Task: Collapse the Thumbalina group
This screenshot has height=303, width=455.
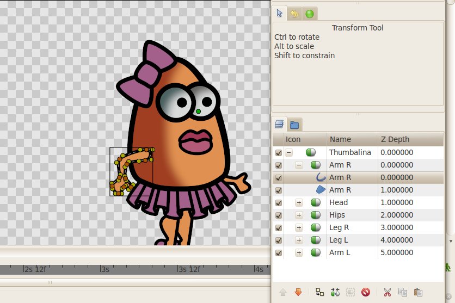Action: coord(288,152)
